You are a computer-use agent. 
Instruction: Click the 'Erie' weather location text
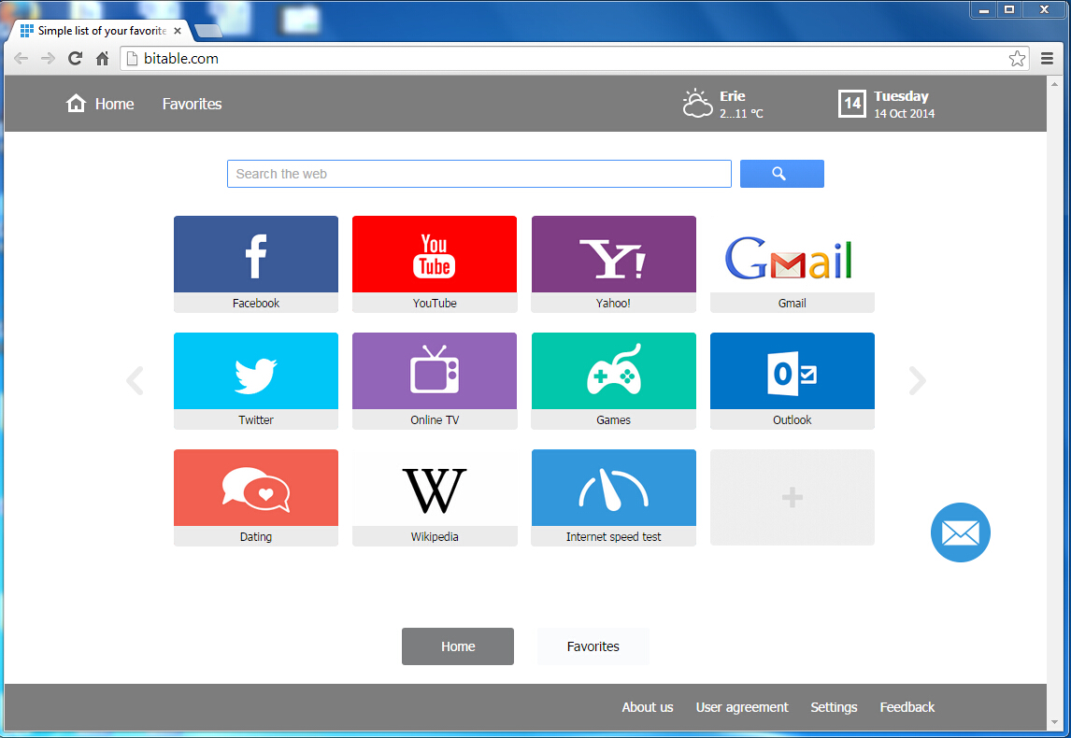click(732, 96)
